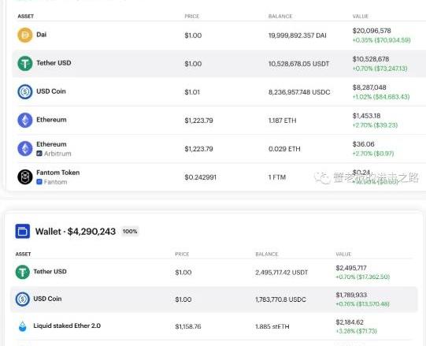426x346 pixels.
Task: Click balance 19,999,892.357 DAI
Action: point(297,35)
